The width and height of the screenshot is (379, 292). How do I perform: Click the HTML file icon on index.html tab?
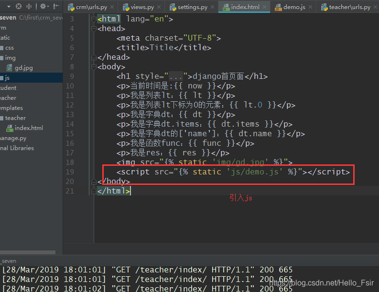point(226,8)
